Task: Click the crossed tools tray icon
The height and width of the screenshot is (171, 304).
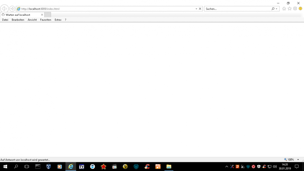Action: (232, 166)
